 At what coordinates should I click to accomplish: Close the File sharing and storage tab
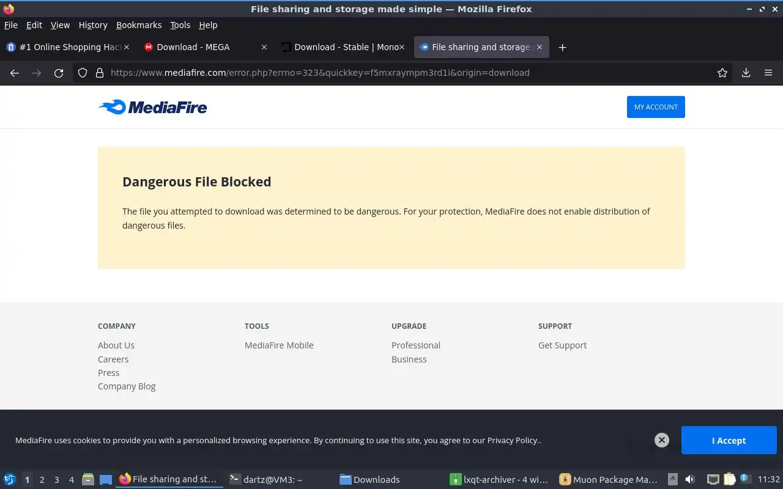(x=540, y=47)
